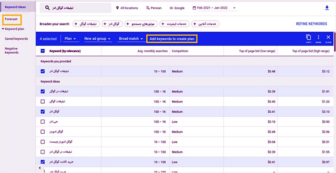The width and height of the screenshot is (336, 173).
Task: Click the Google search network icon
Action: tap(171, 8)
